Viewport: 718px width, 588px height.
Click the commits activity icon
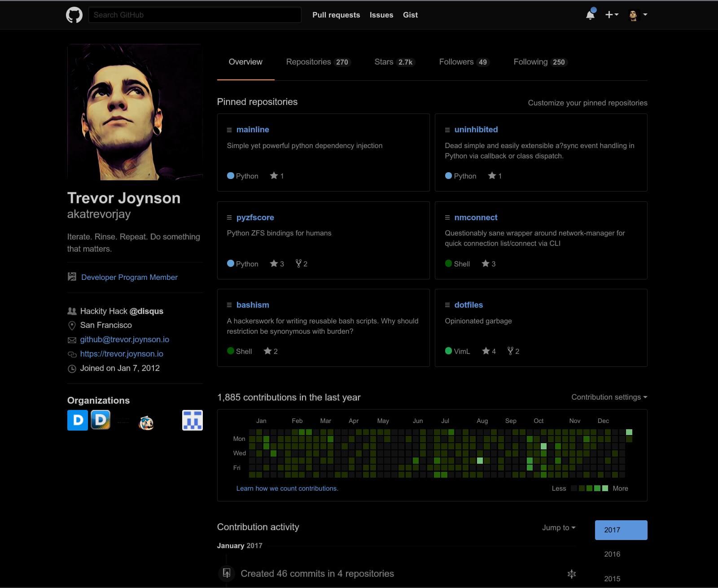point(227,574)
